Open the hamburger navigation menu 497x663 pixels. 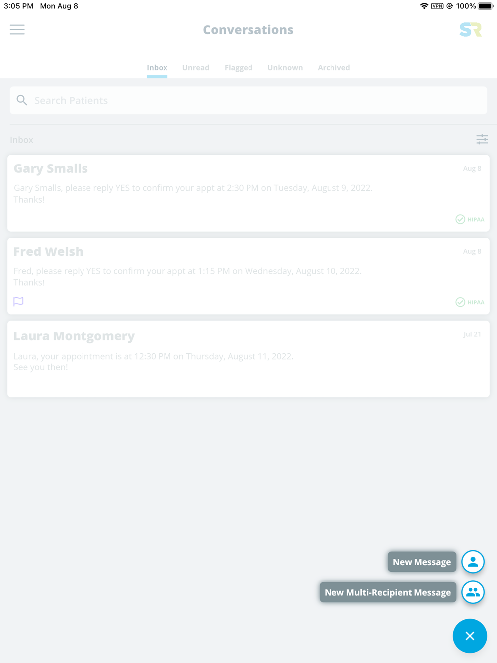point(17,30)
